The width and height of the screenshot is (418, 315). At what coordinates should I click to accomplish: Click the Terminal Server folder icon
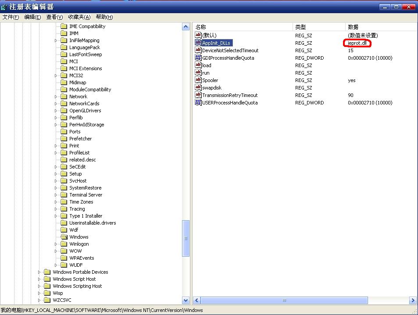click(64, 195)
